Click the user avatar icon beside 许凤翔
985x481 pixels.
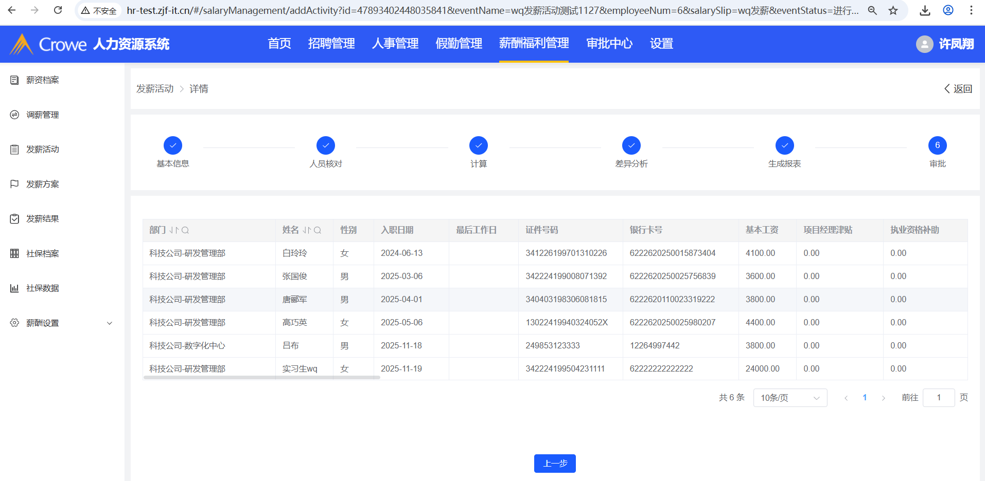pyautogui.click(x=924, y=44)
